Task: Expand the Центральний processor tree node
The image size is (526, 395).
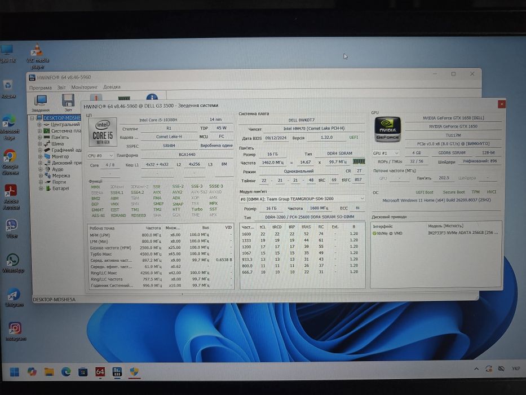Action: click(39, 125)
